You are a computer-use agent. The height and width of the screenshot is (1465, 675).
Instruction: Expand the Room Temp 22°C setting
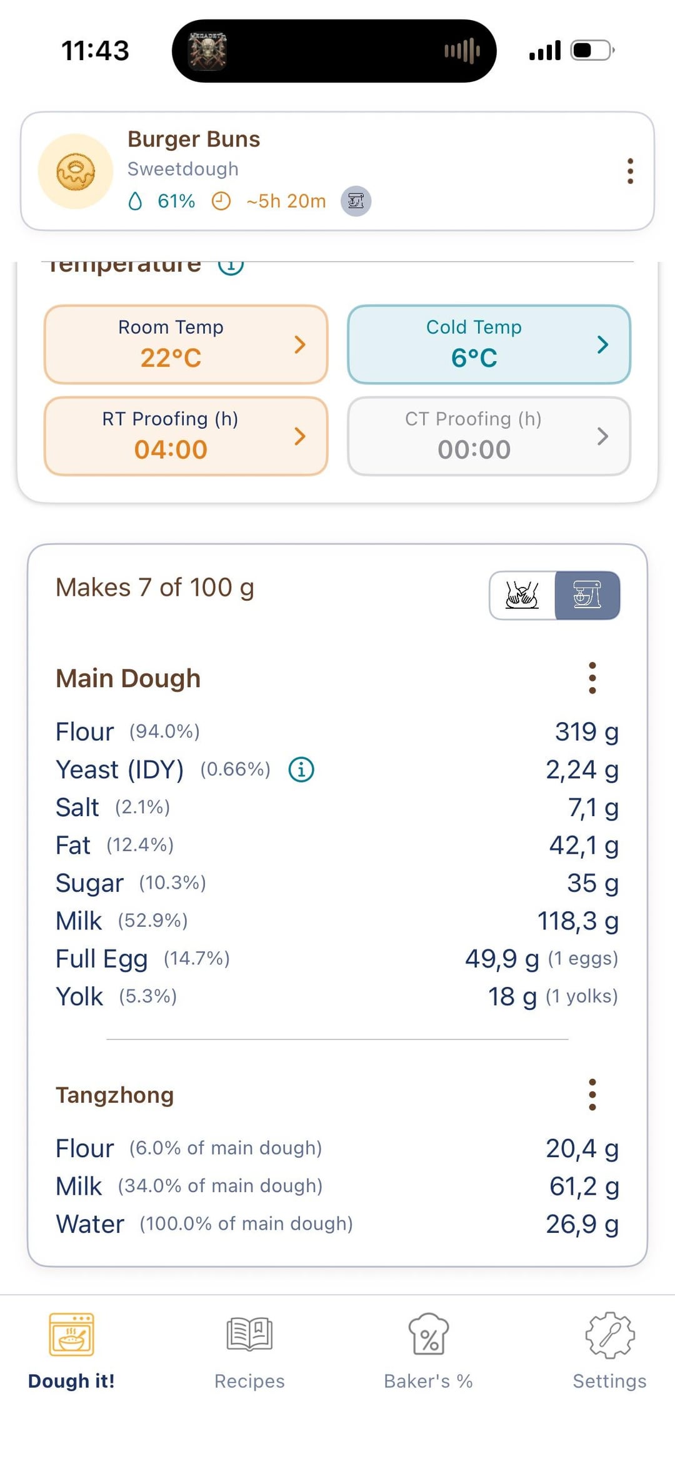pos(186,344)
